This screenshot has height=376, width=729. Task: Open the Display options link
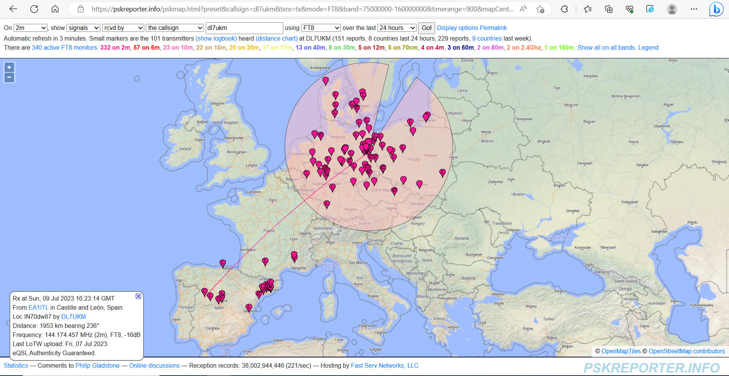coord(457,28)
